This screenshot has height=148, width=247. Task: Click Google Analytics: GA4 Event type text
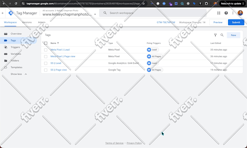[x=123, y=63]
